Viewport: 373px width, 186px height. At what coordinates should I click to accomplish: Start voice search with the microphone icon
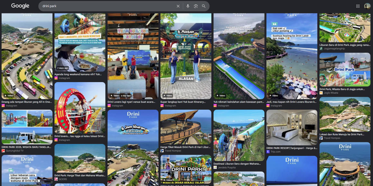[188, 6]
